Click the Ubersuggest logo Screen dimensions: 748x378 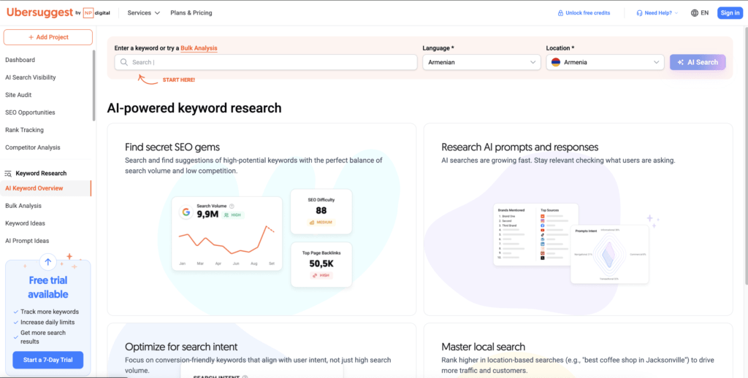coord(39,13)
